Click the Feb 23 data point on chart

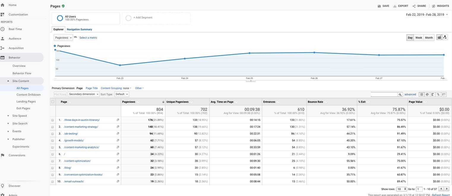120,65
